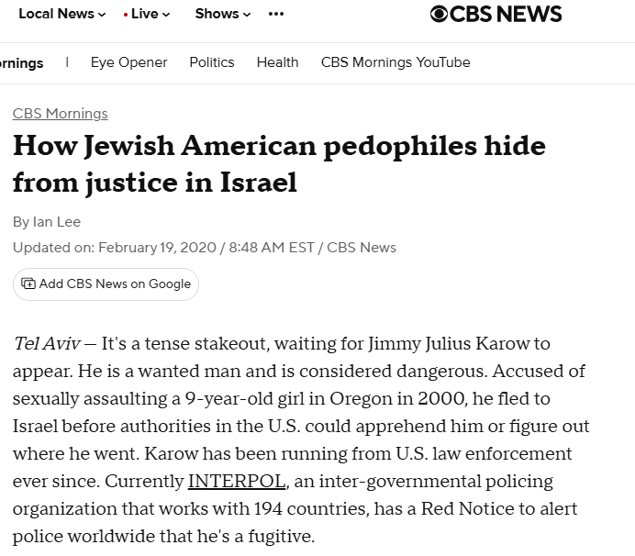The height and width of the screenshot is (556, 635).
Task: Click the Add CBS News on Google button
Action: click(x=106, y=284)
